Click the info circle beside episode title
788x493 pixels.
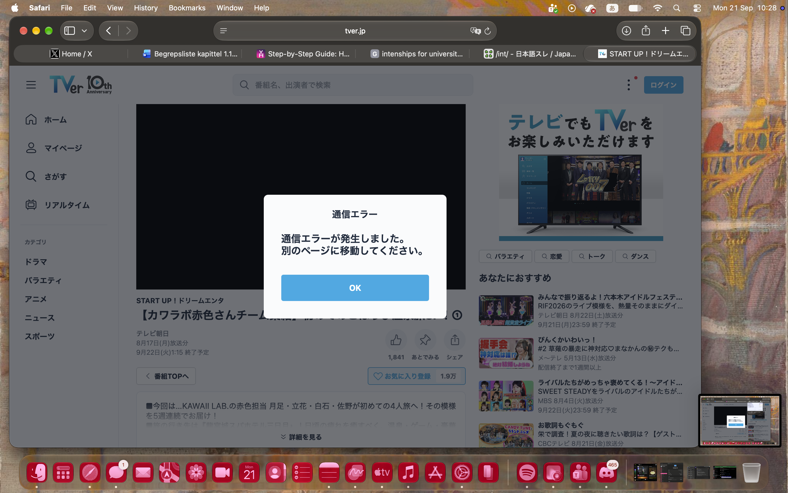(x=457, y=315)
